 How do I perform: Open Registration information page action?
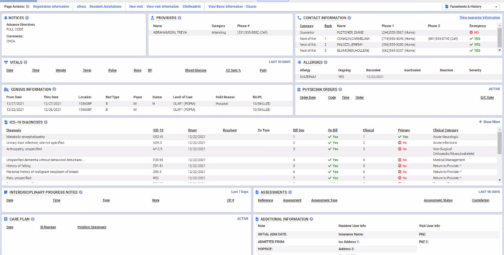[51, 7]
